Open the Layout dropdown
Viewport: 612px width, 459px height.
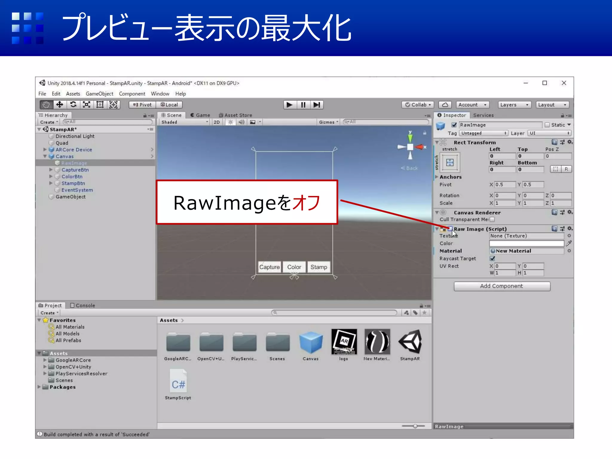coord(552,105)
